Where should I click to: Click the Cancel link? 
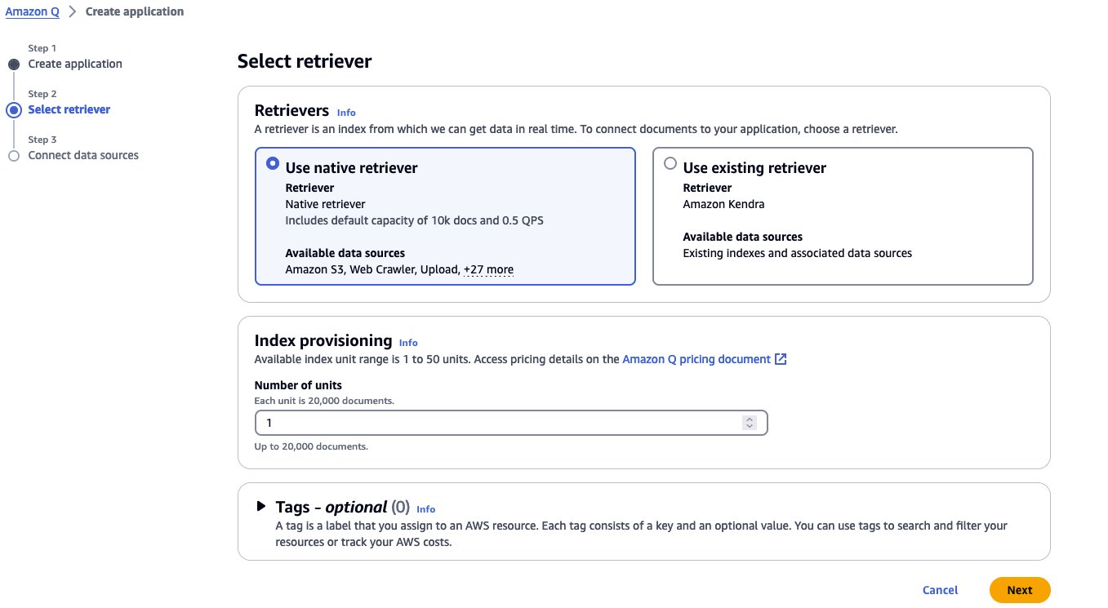(940, 590)
